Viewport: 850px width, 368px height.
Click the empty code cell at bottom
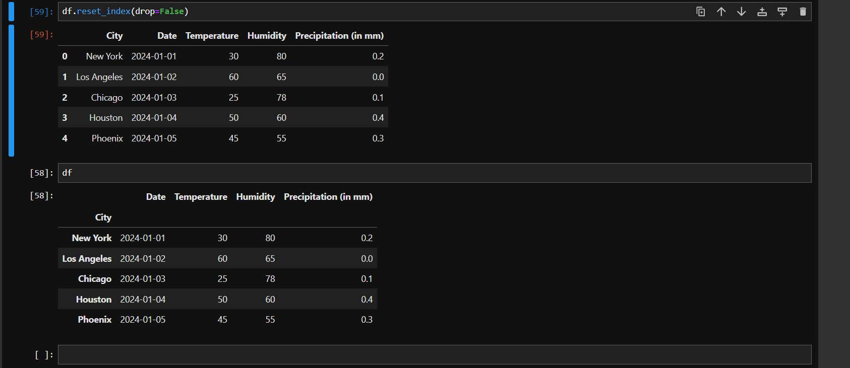tap(435, 354)
